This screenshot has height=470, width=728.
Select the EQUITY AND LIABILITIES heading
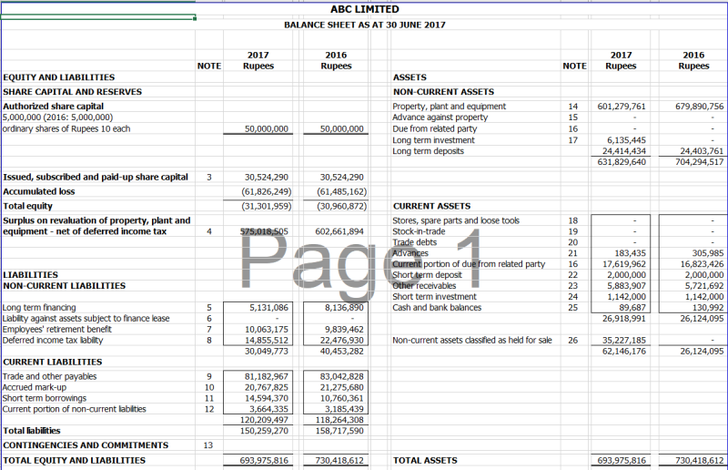58,77
